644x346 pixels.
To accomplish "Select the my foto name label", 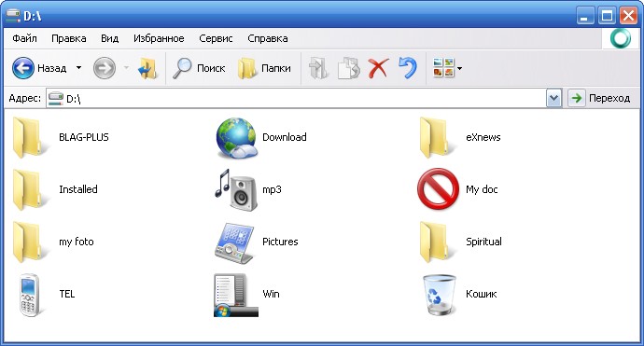I will [x=77, y=242].
